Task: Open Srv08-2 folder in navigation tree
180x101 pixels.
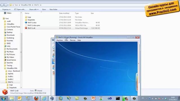Action: click(x=10, y=79)
